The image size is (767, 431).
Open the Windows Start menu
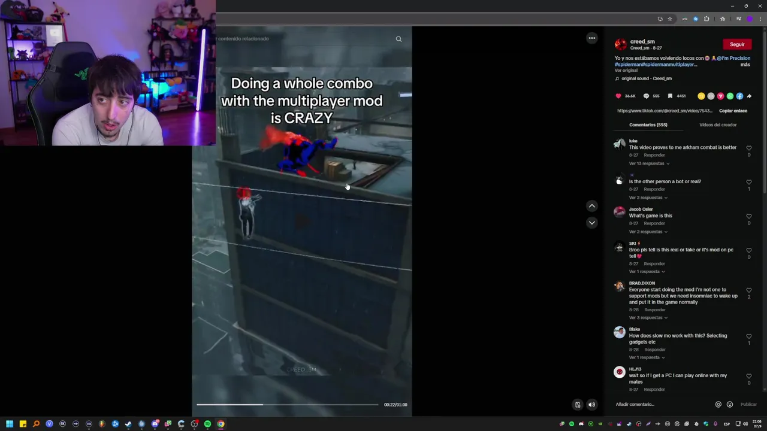tap(10, 424)
